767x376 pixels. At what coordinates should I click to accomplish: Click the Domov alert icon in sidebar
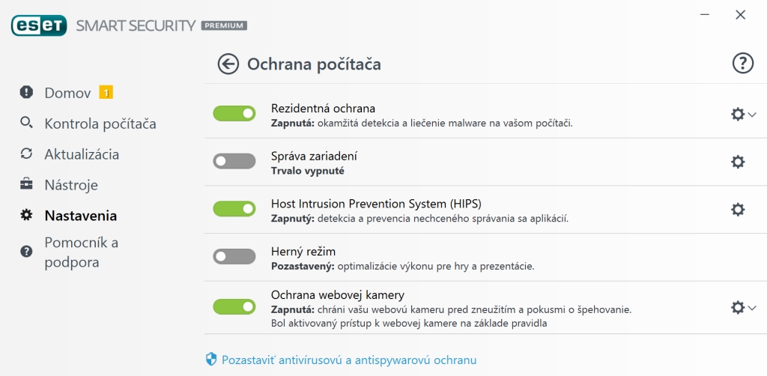(x=27, y=93)
